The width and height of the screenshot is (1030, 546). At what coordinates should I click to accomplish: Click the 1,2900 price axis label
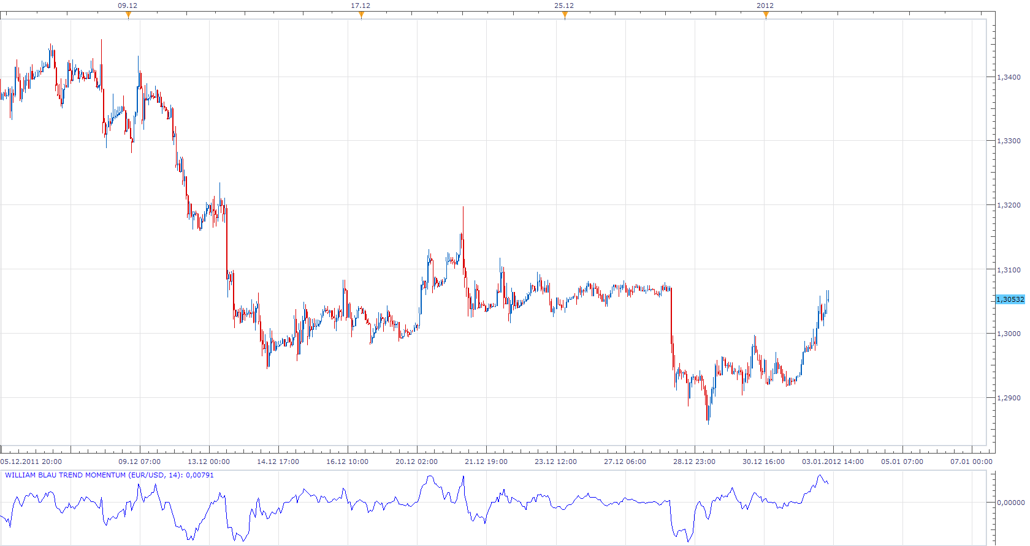pyautogui.click(x=1009, y=398)
